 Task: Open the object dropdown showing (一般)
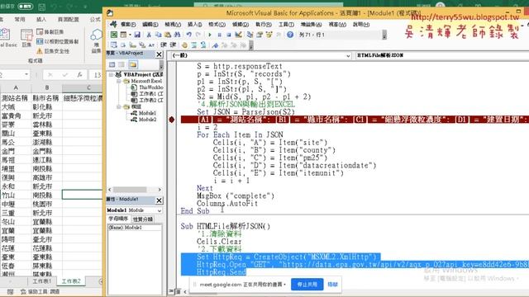point(349,55)
